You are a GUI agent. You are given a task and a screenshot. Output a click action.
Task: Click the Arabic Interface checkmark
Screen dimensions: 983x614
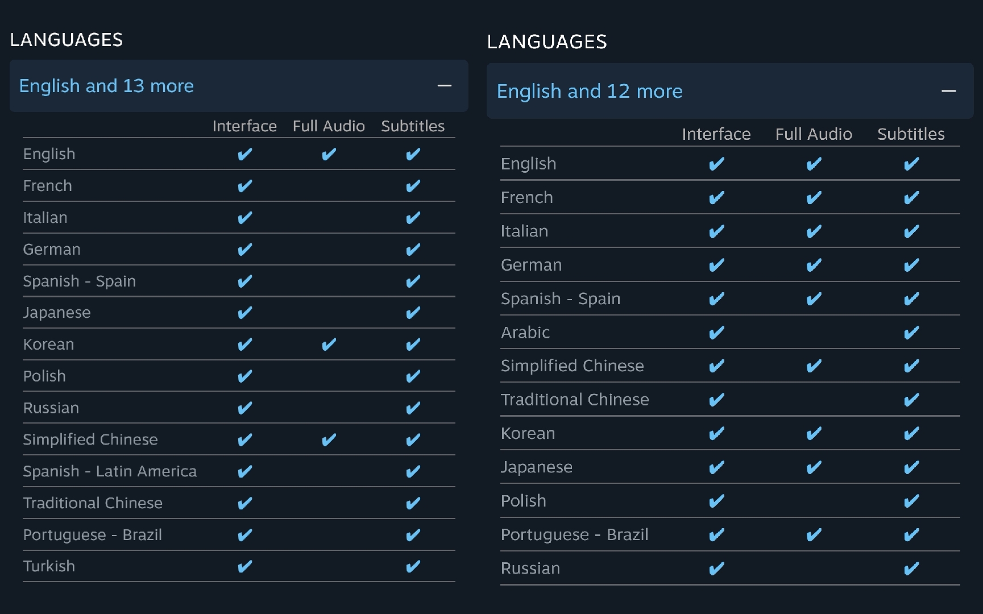point(716,333)
